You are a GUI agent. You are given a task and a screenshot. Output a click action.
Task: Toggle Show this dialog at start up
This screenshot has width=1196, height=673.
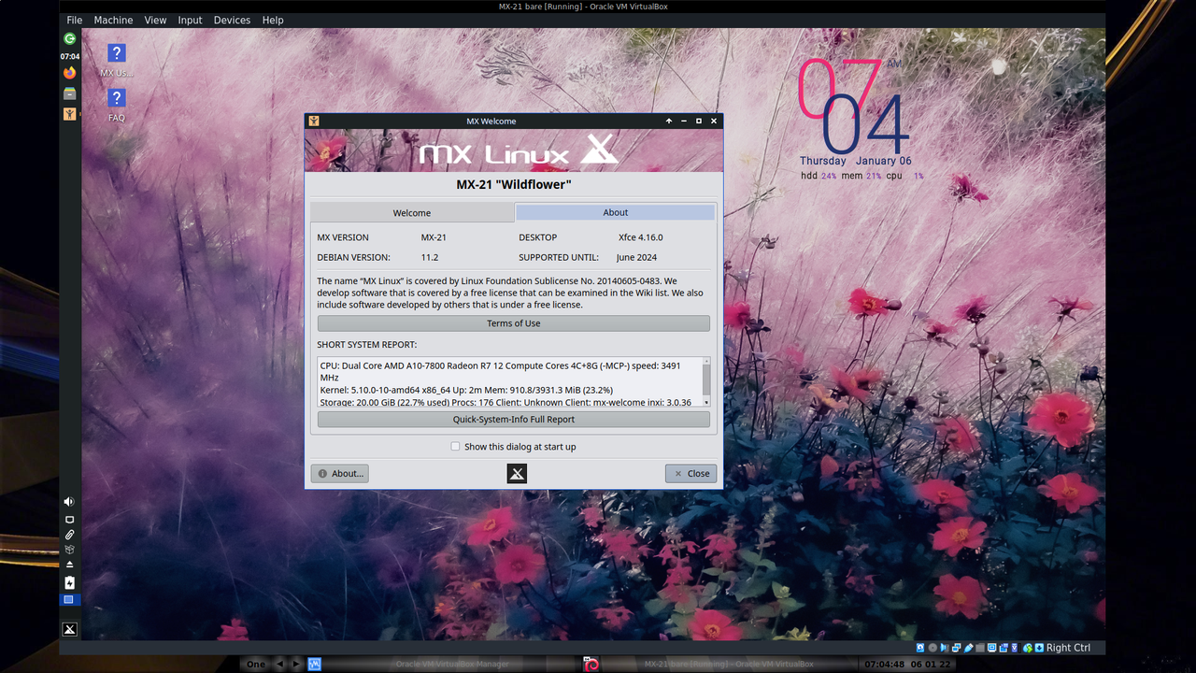tap(456, 447)
